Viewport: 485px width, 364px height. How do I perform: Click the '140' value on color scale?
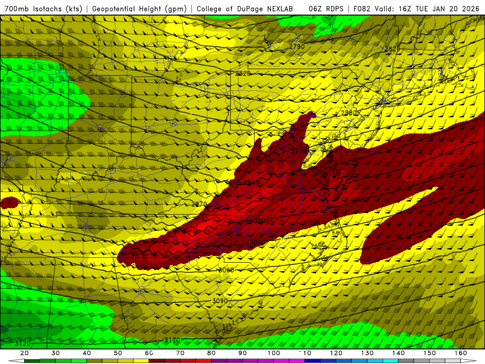398,353
